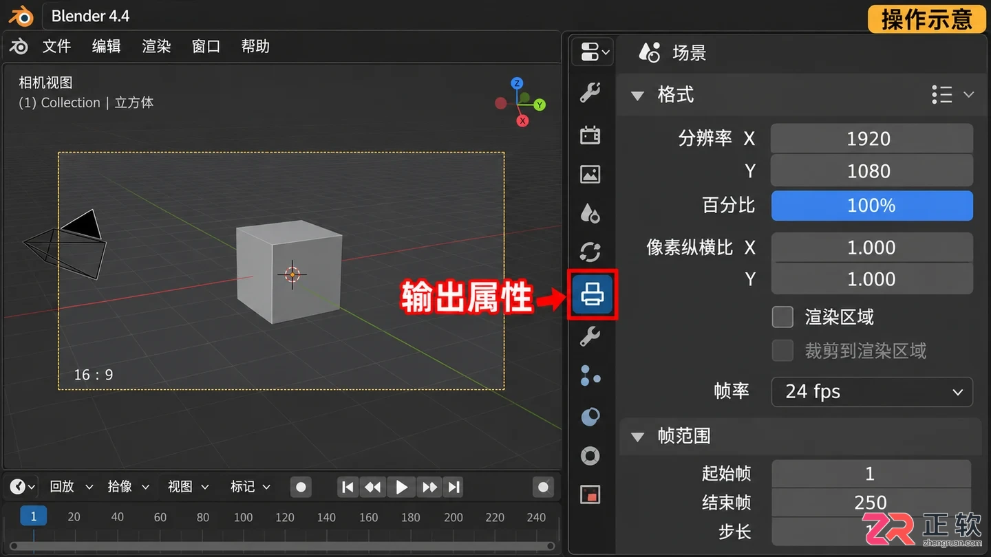Screen dimensions: 991x557
Task: Open the Tool wrench tab above the calendar icon
Action: tap(590, 92)
